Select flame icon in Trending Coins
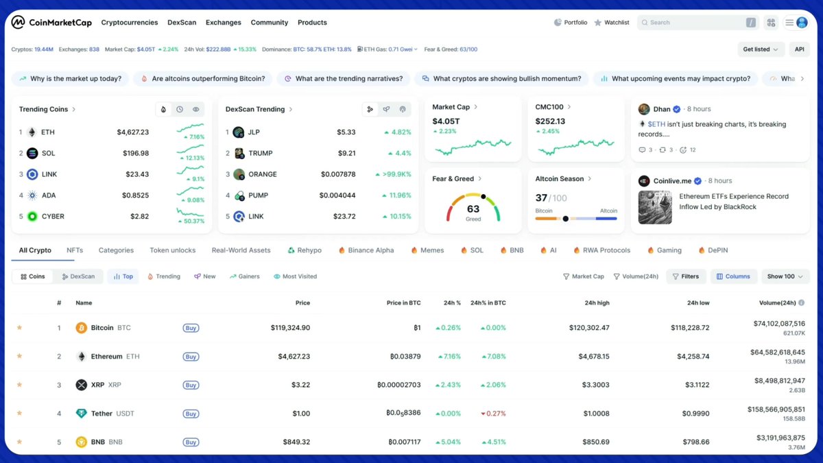The width and height of the screenshot is (823, 463). pyautogui.click(x=163, y=109)
